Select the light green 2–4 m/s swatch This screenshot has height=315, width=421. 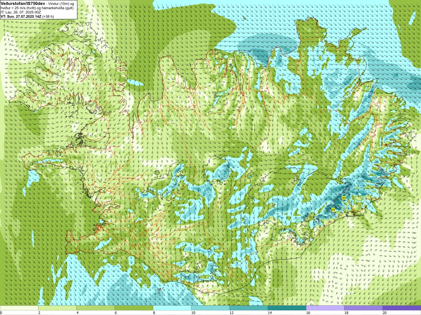(x=57, y=308)
